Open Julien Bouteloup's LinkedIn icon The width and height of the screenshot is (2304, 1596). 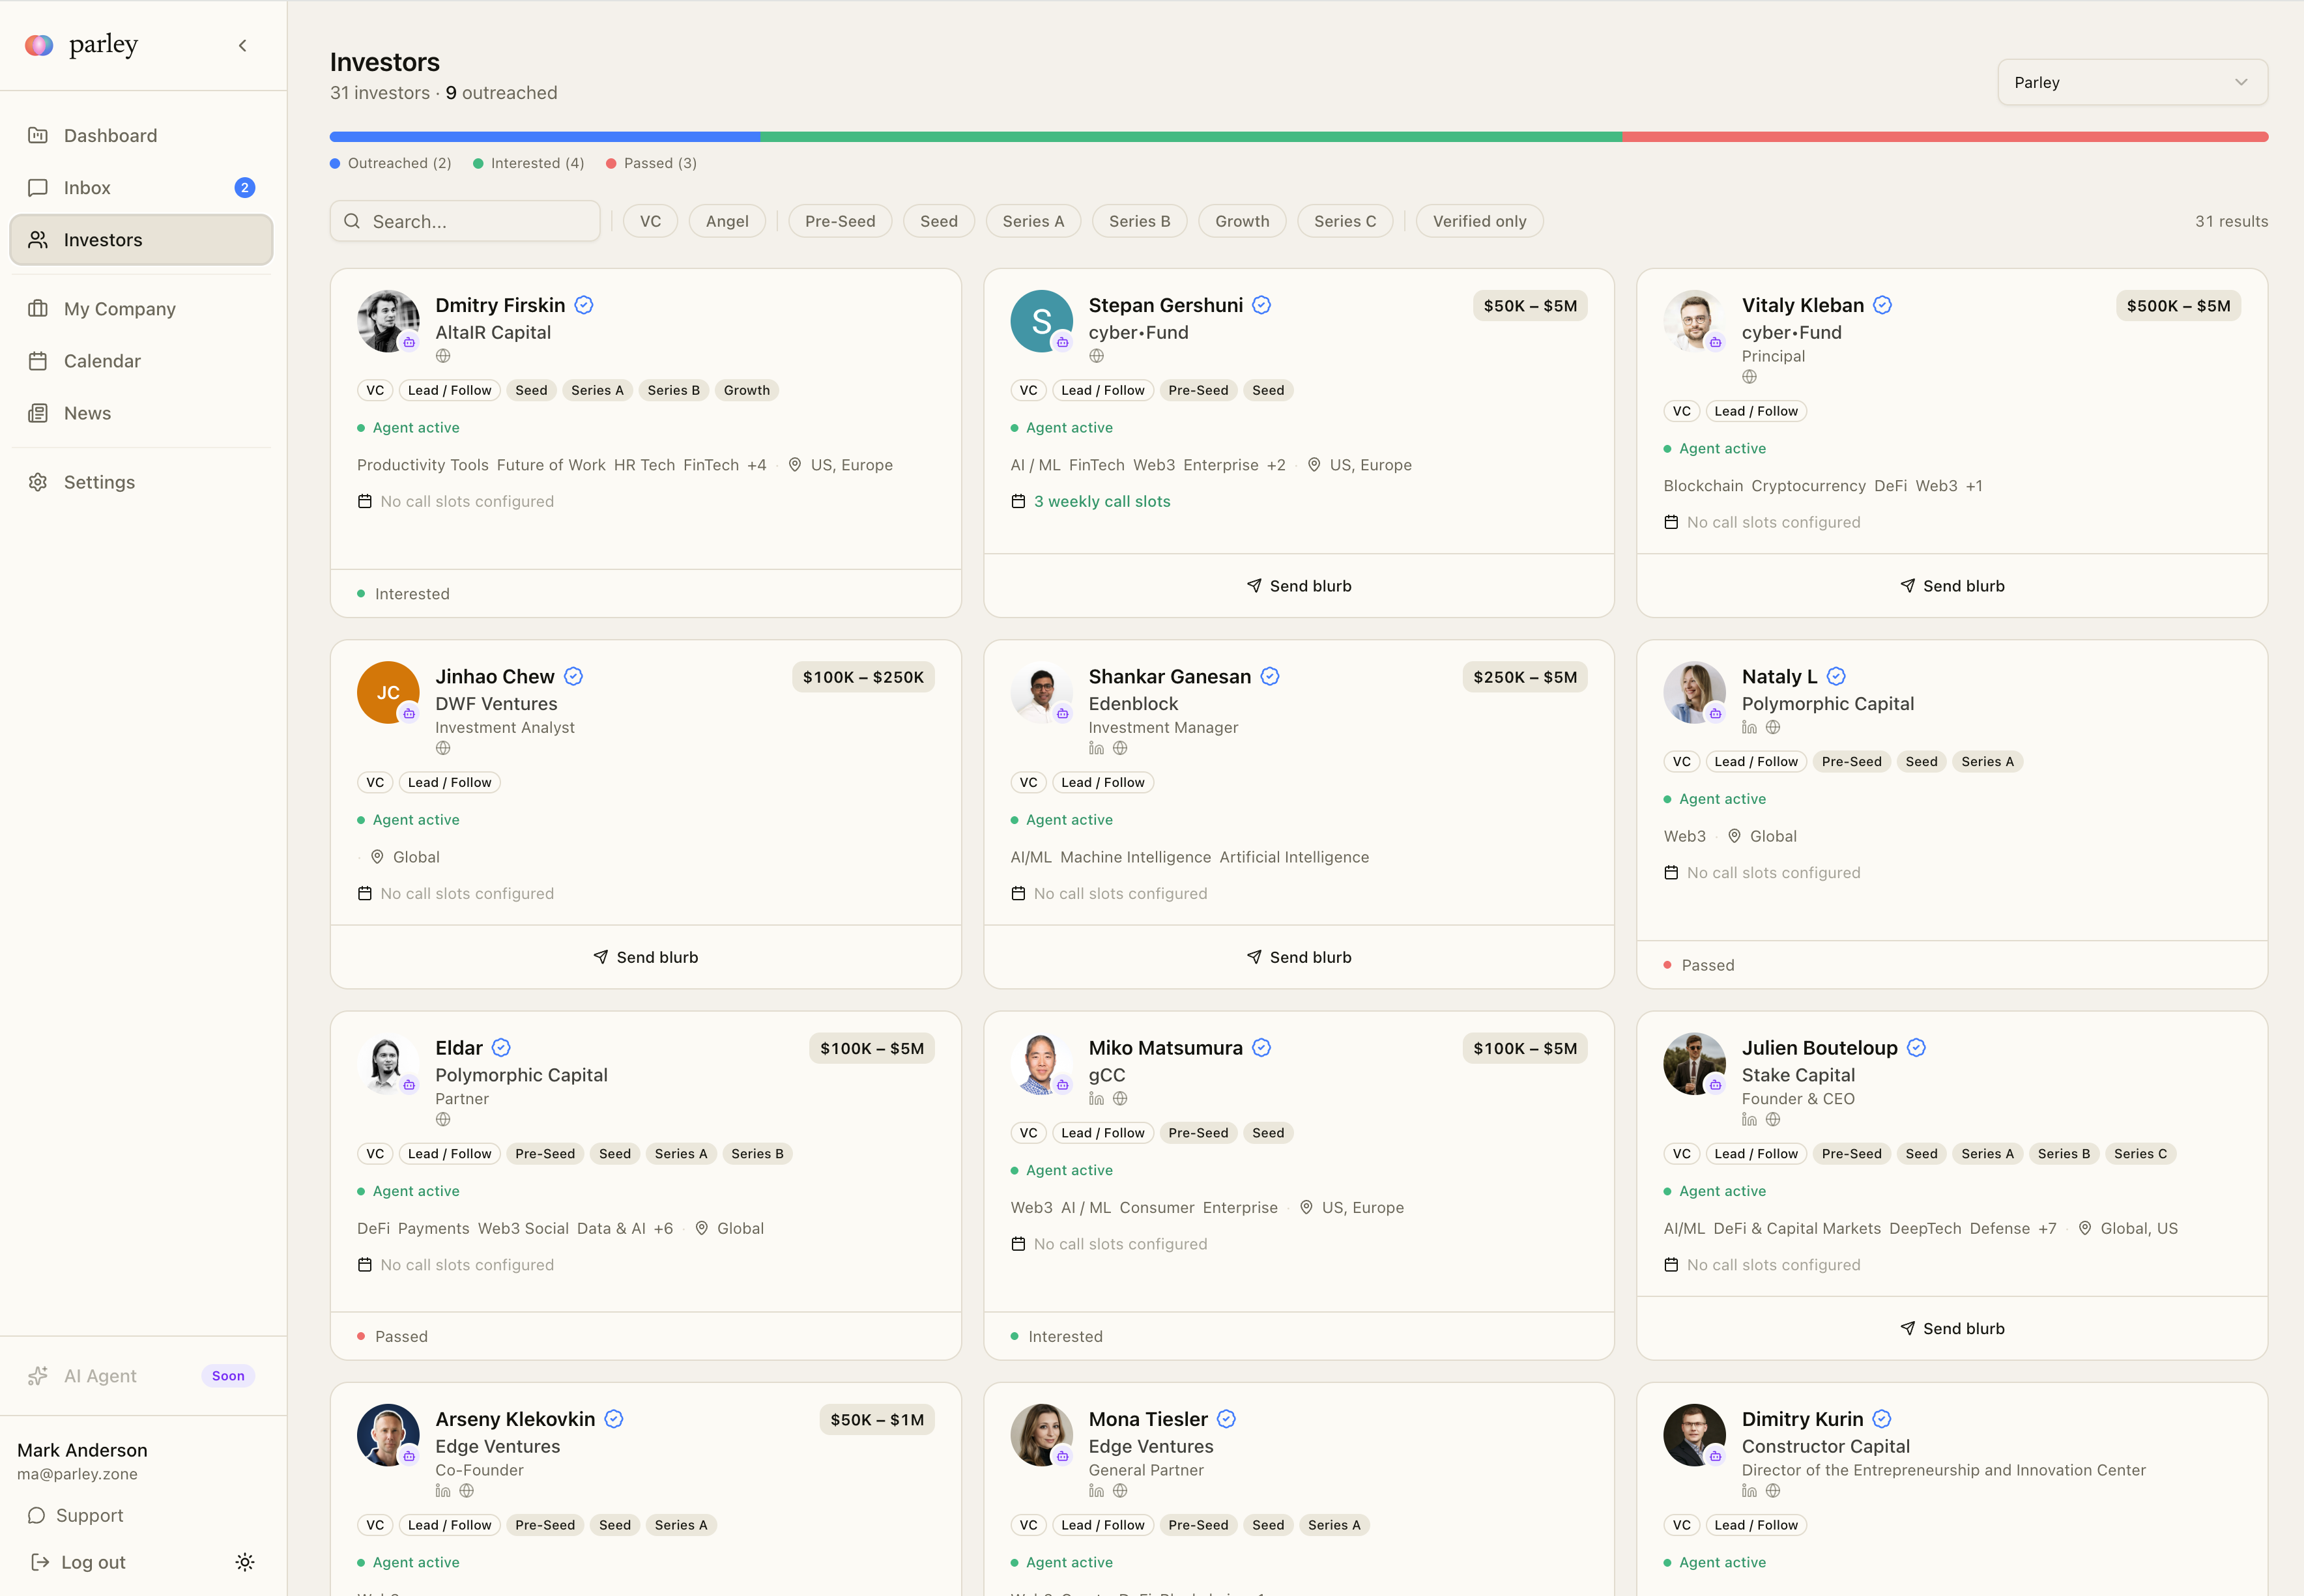pyautogui.click(x=1749, y=1119)
